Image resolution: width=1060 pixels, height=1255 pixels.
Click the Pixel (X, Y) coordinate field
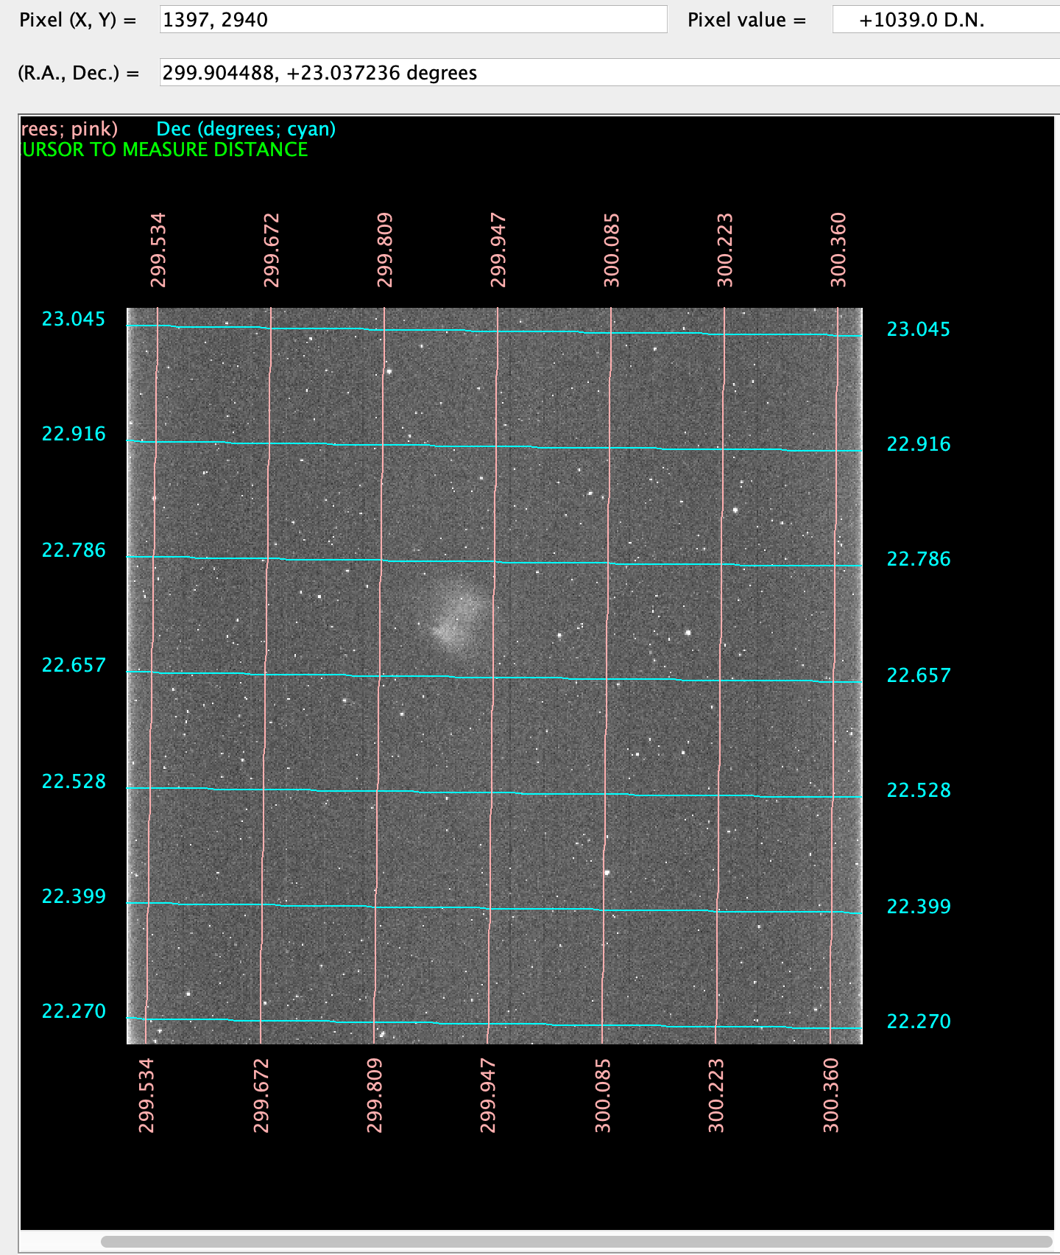(x=412, y=20)
